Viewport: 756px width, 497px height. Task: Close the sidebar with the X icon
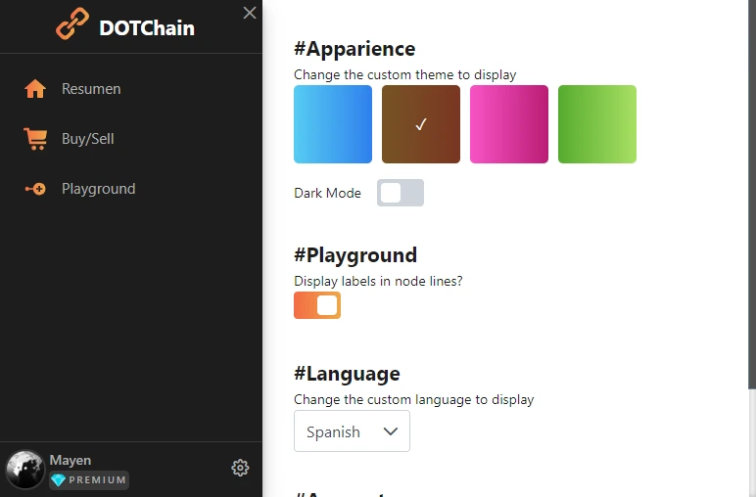250,13
